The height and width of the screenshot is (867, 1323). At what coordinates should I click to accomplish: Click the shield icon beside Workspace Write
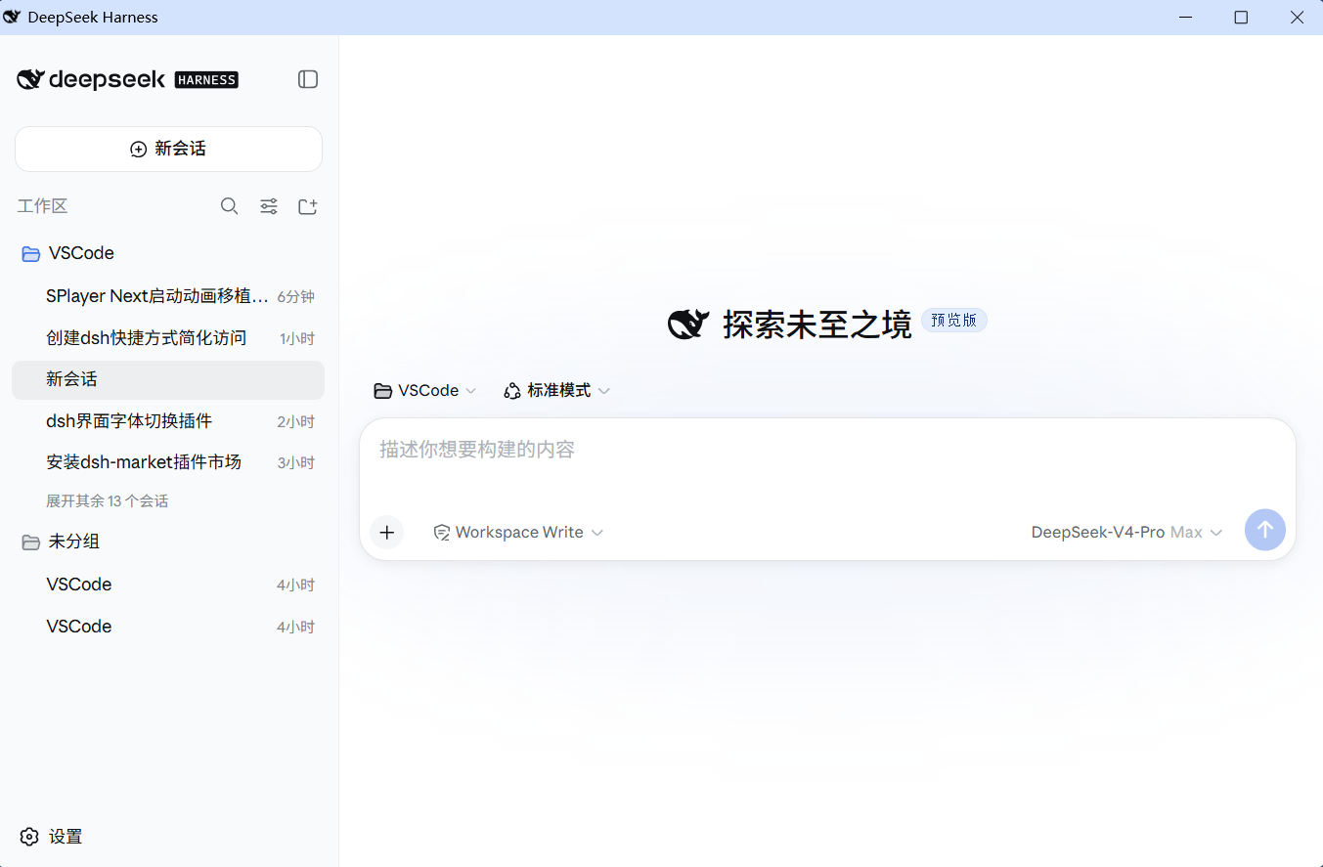click(442, 533)
